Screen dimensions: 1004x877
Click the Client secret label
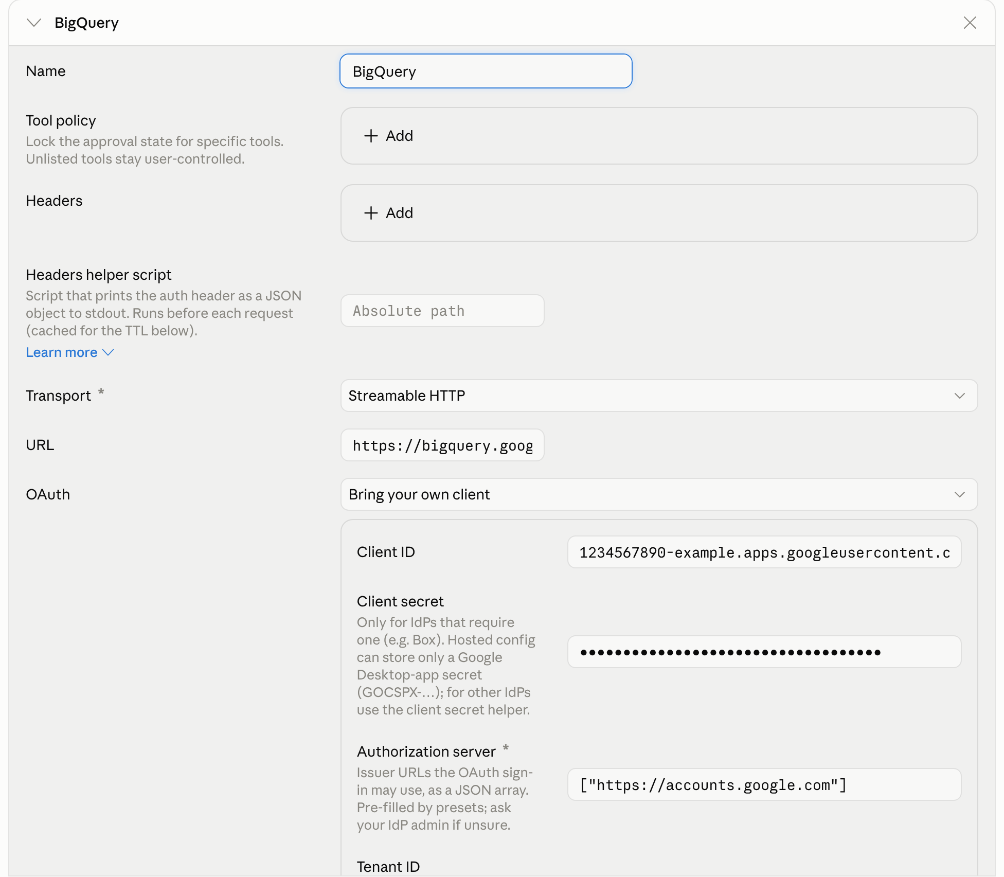pyautogui.click(x=400, y=601)
